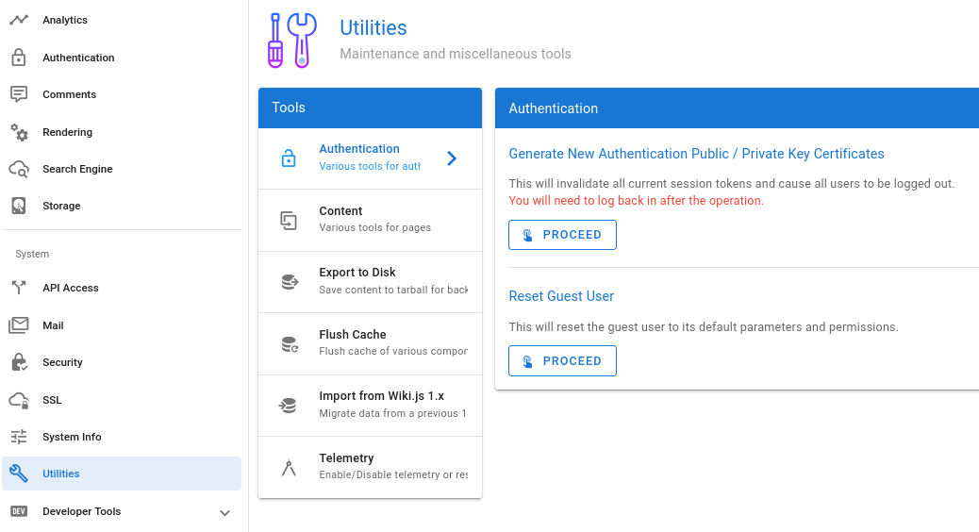979x532 pixels.
Task: Select Import from Wiki.js 1.x tool
Action: pyautogui.click(x=370, y=405)
